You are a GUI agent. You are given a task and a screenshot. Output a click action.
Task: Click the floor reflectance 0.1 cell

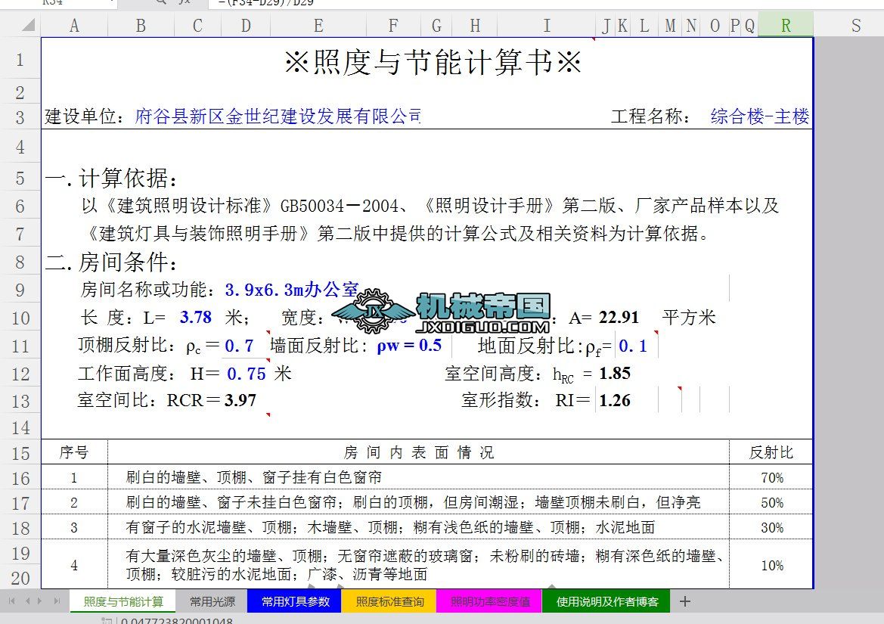click(x=633, y=346)
